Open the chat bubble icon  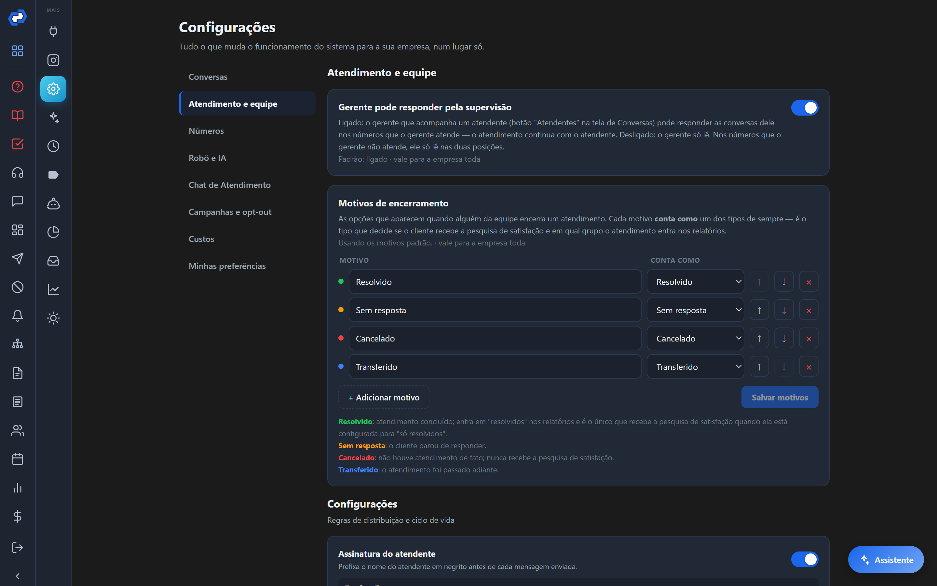(18, 201)
